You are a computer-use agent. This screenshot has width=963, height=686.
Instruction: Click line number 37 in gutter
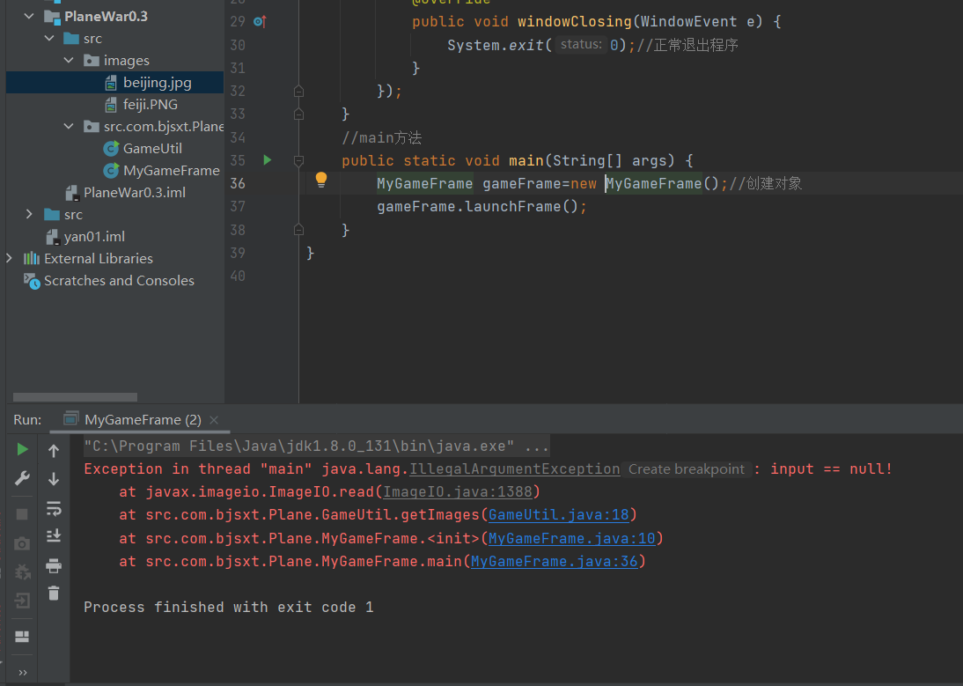238,207
